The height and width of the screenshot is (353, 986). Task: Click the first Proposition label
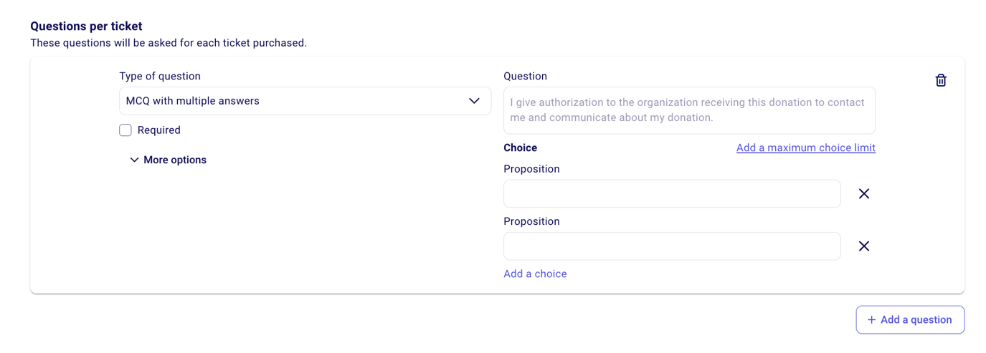pos(531,169)
